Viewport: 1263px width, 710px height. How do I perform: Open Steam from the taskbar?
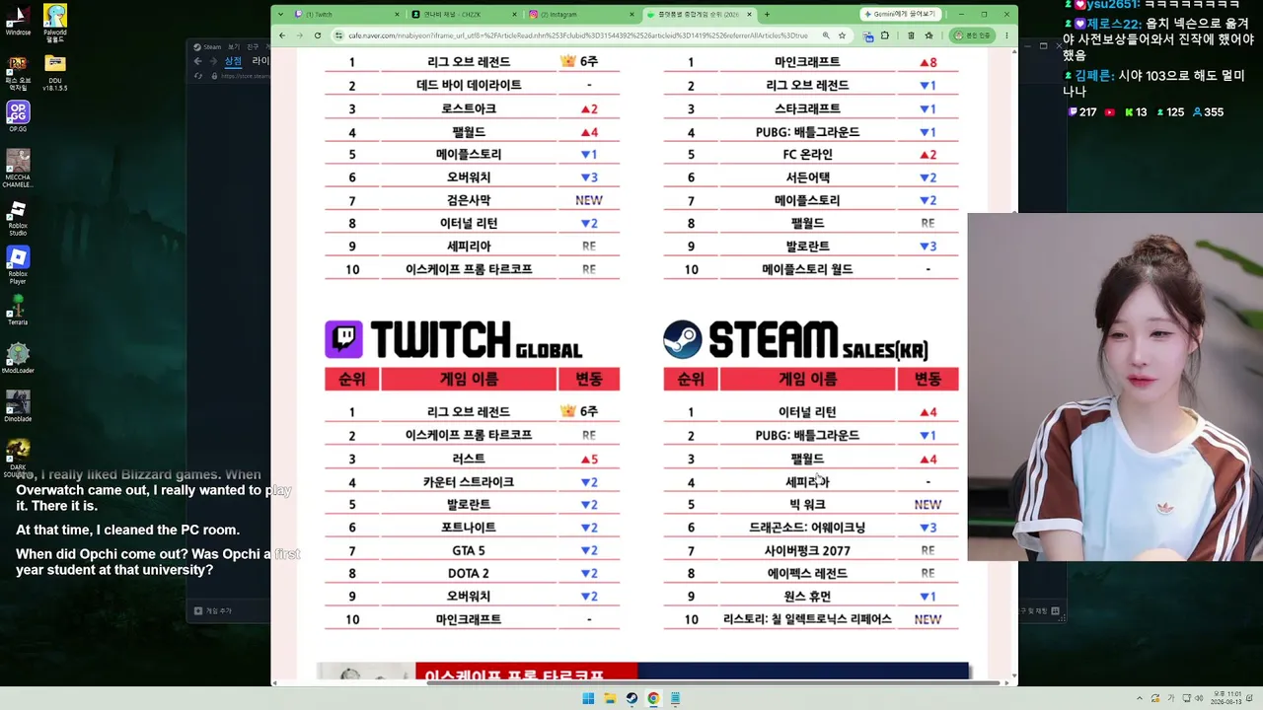pyautogui.click(x=631, y=698)
